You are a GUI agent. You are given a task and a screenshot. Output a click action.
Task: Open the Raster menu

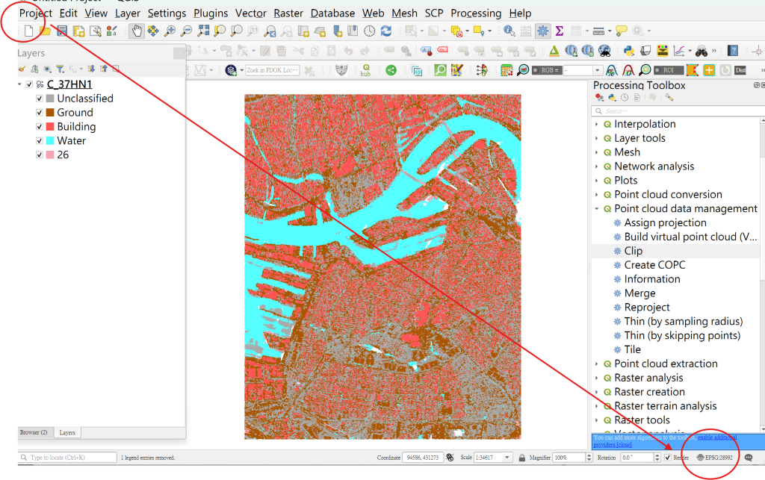(288, 13)
